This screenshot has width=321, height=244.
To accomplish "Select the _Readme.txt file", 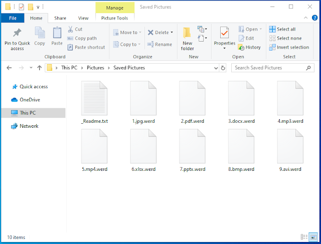I will click(94, 102).
